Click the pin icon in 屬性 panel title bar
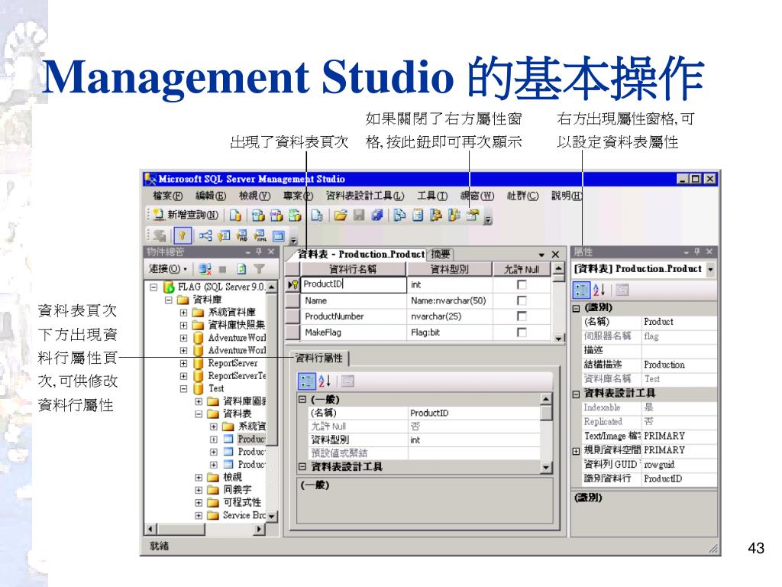The image size is (782, 587). [x=696, y=251]
